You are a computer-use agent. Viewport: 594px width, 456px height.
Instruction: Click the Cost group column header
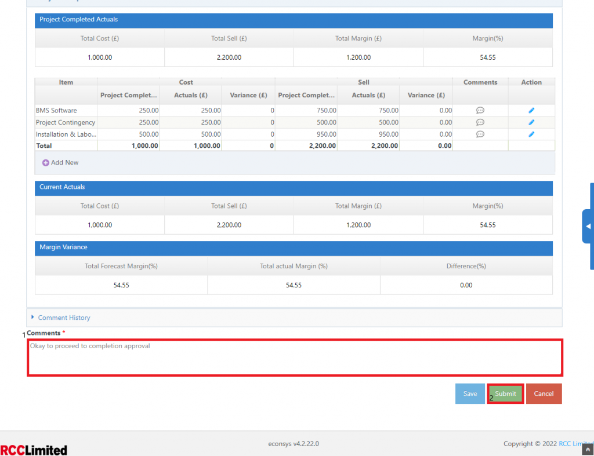[186, 82]
